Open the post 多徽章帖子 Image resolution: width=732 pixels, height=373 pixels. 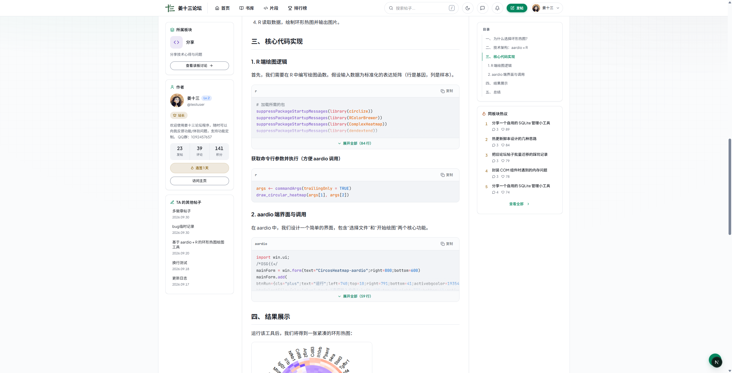tap(181, 211)
